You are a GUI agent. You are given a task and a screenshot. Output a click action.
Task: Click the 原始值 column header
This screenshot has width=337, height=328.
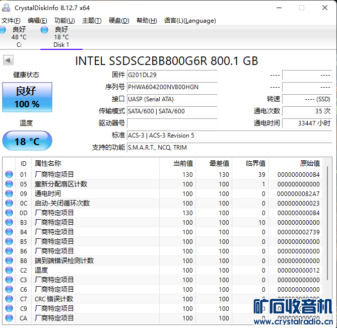pyautogui.click(x=296, y=164)
